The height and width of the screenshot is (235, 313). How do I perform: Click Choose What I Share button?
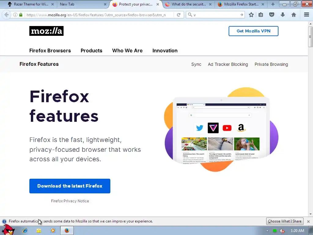285,221
